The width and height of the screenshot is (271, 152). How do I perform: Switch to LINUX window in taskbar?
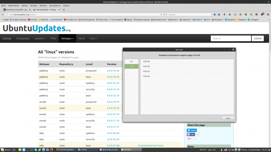(x=88, y=150)
